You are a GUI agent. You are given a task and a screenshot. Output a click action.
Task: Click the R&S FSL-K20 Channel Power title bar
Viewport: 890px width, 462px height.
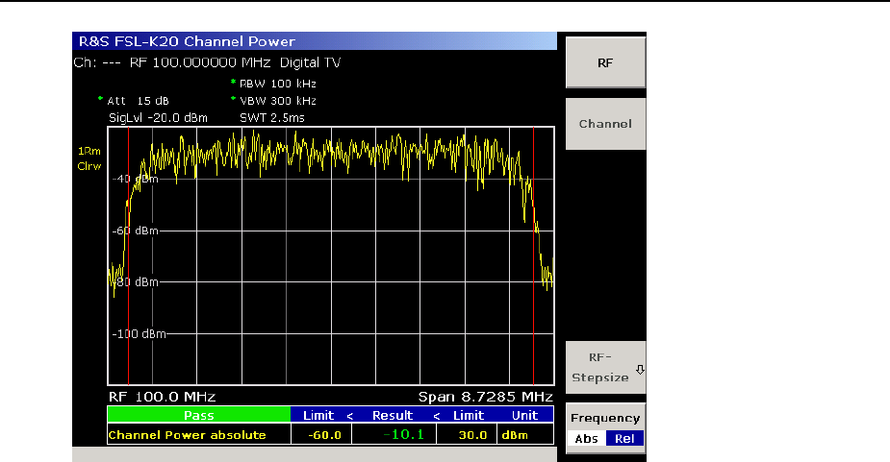point(315,40)
